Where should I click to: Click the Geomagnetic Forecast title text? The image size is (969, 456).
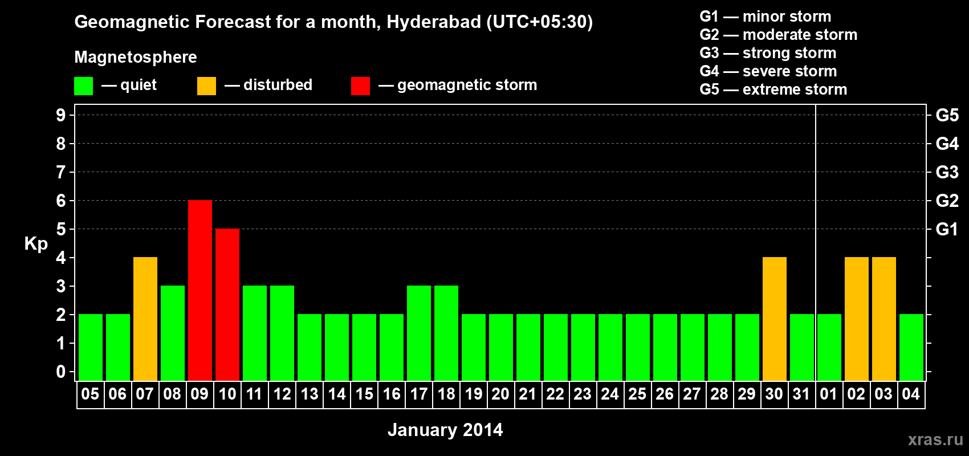click(x=333, y=22)
